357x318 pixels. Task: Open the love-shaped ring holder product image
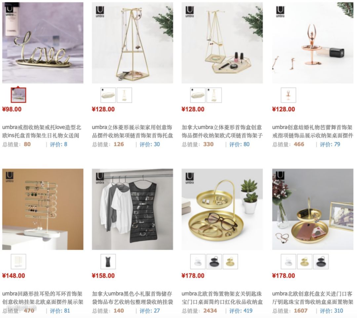[43, 43]
